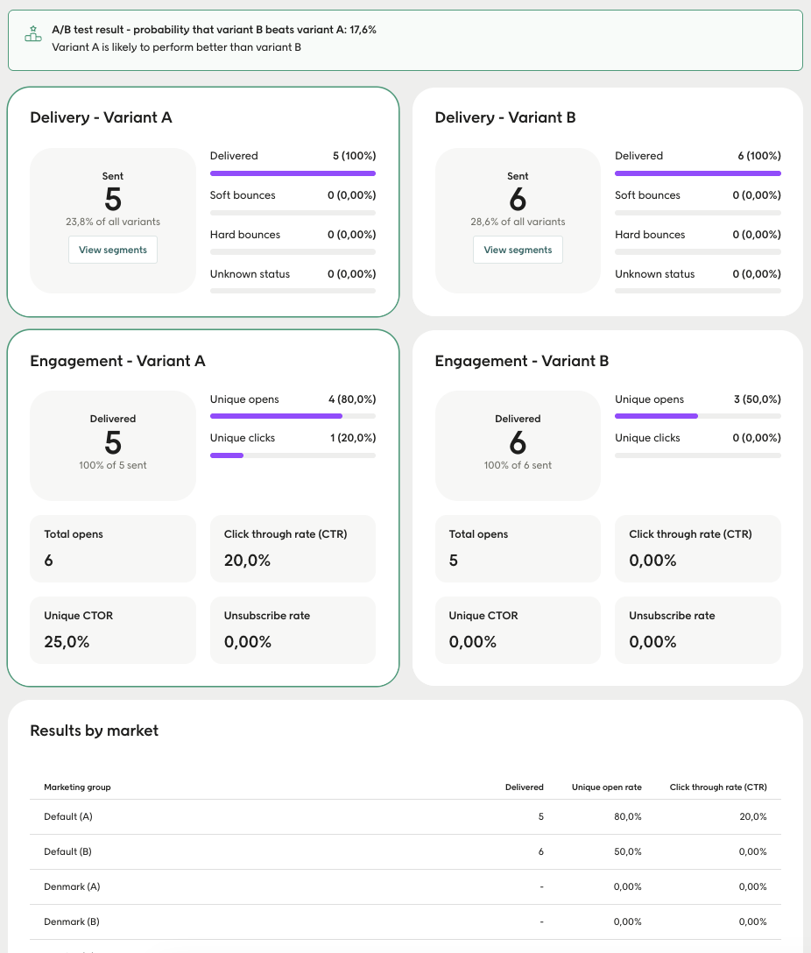Screen dimensions: 811x953
Task: Click Variant B Delivered progress bar
Action: [697, 173]
